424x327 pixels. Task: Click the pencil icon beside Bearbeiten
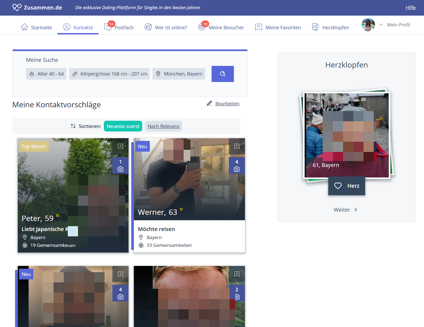click(x=209, y=104)
